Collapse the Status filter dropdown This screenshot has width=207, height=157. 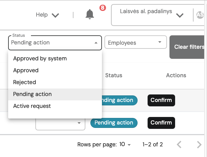tap(96, 43)
